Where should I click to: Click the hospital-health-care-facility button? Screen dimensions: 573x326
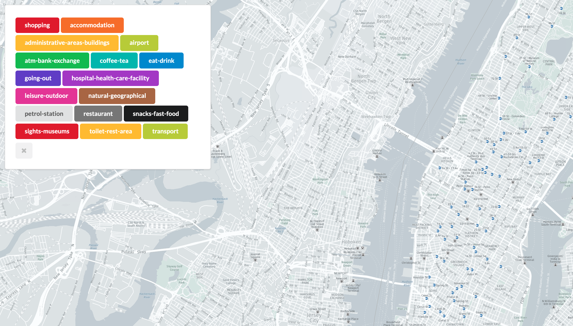110,78
